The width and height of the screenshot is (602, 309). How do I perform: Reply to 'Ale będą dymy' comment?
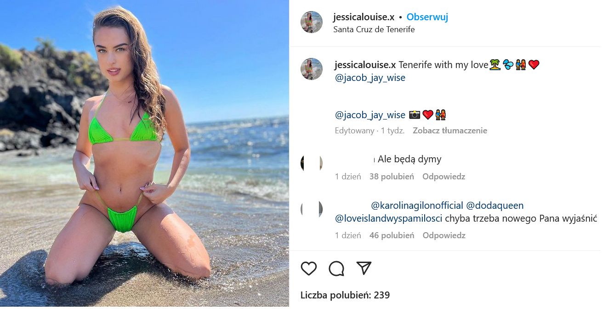tap(444, 177)
